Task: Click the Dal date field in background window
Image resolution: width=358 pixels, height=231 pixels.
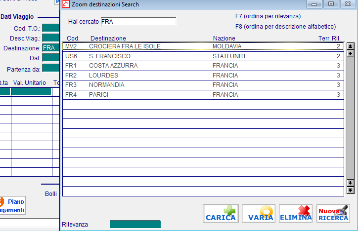Action: pos(51,58)
